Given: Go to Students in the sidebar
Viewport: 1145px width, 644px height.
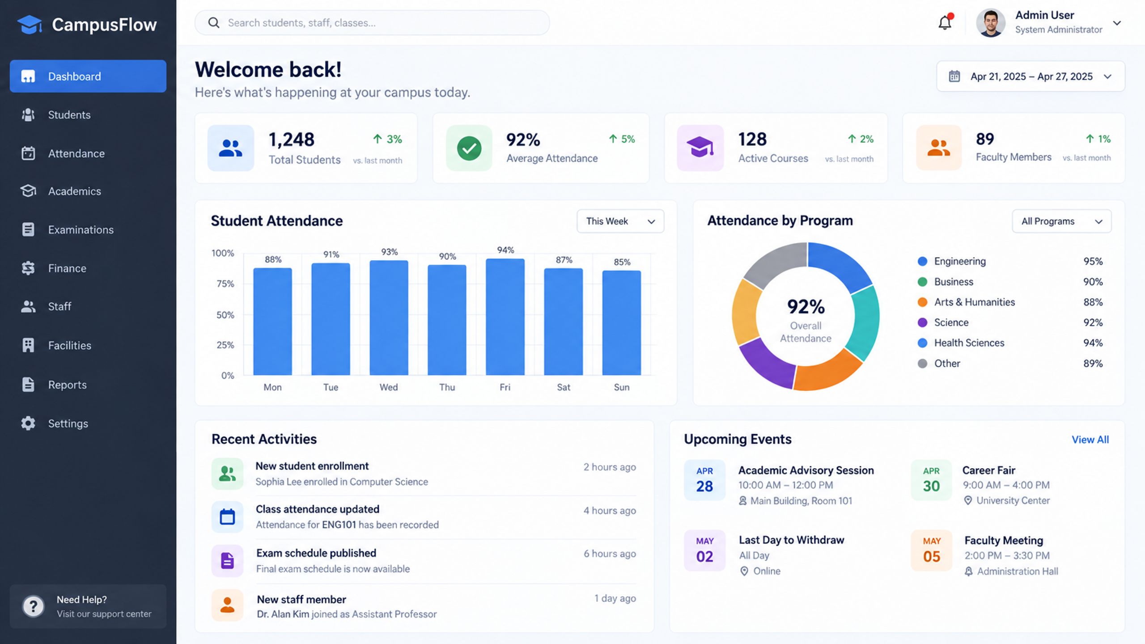Looking at the screenshot, I should click(88, 115).
